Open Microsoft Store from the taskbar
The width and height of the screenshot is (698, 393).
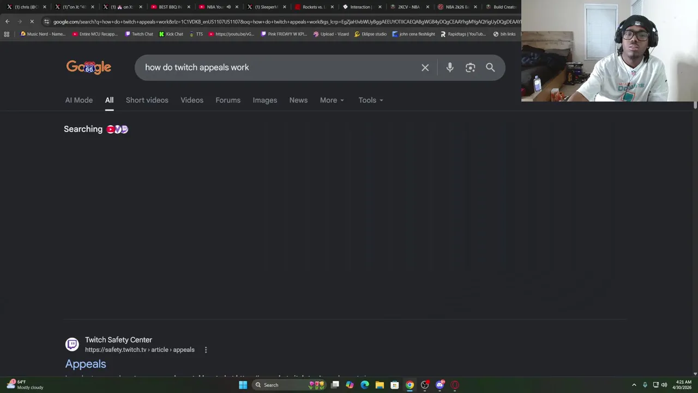tap(394, 385)
